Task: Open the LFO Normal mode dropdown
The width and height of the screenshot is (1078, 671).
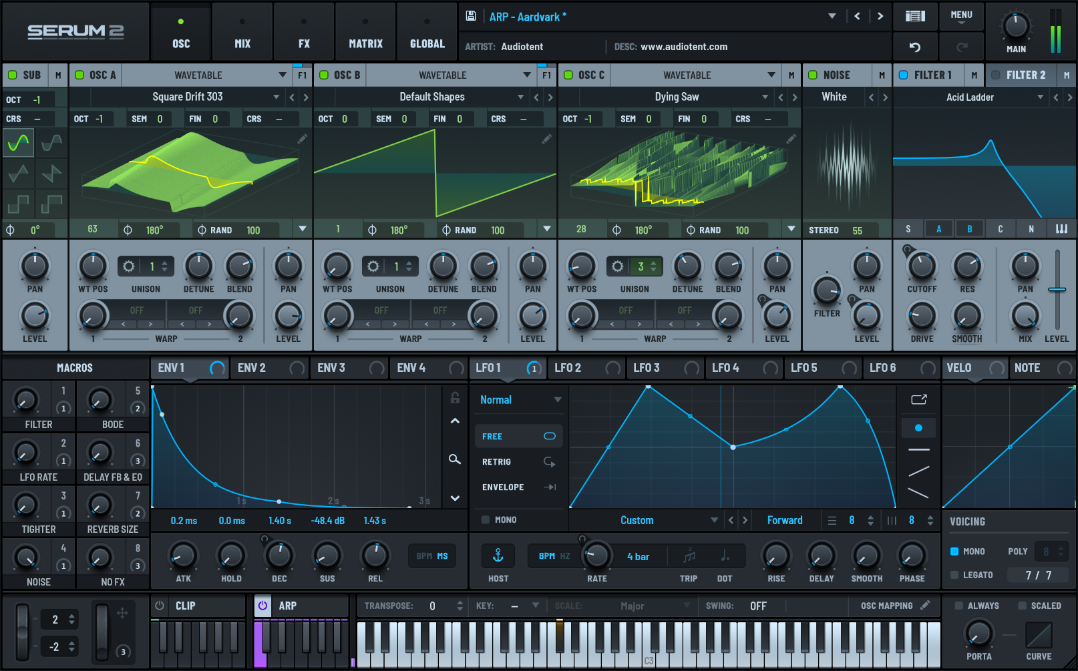Action: click(x=520, y=400)
